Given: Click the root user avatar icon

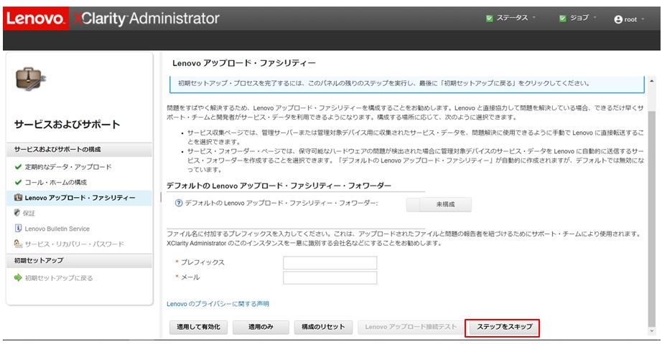Looking at the screenshot, I should pyautogui.click(x=617, y=19).
